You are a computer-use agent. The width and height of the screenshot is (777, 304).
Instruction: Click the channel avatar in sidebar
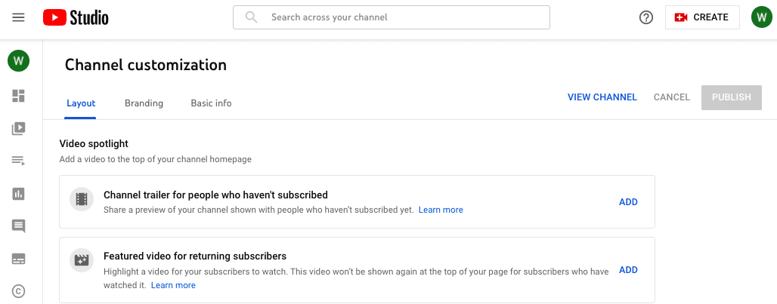pyautogui.click(x=18, y=61)
